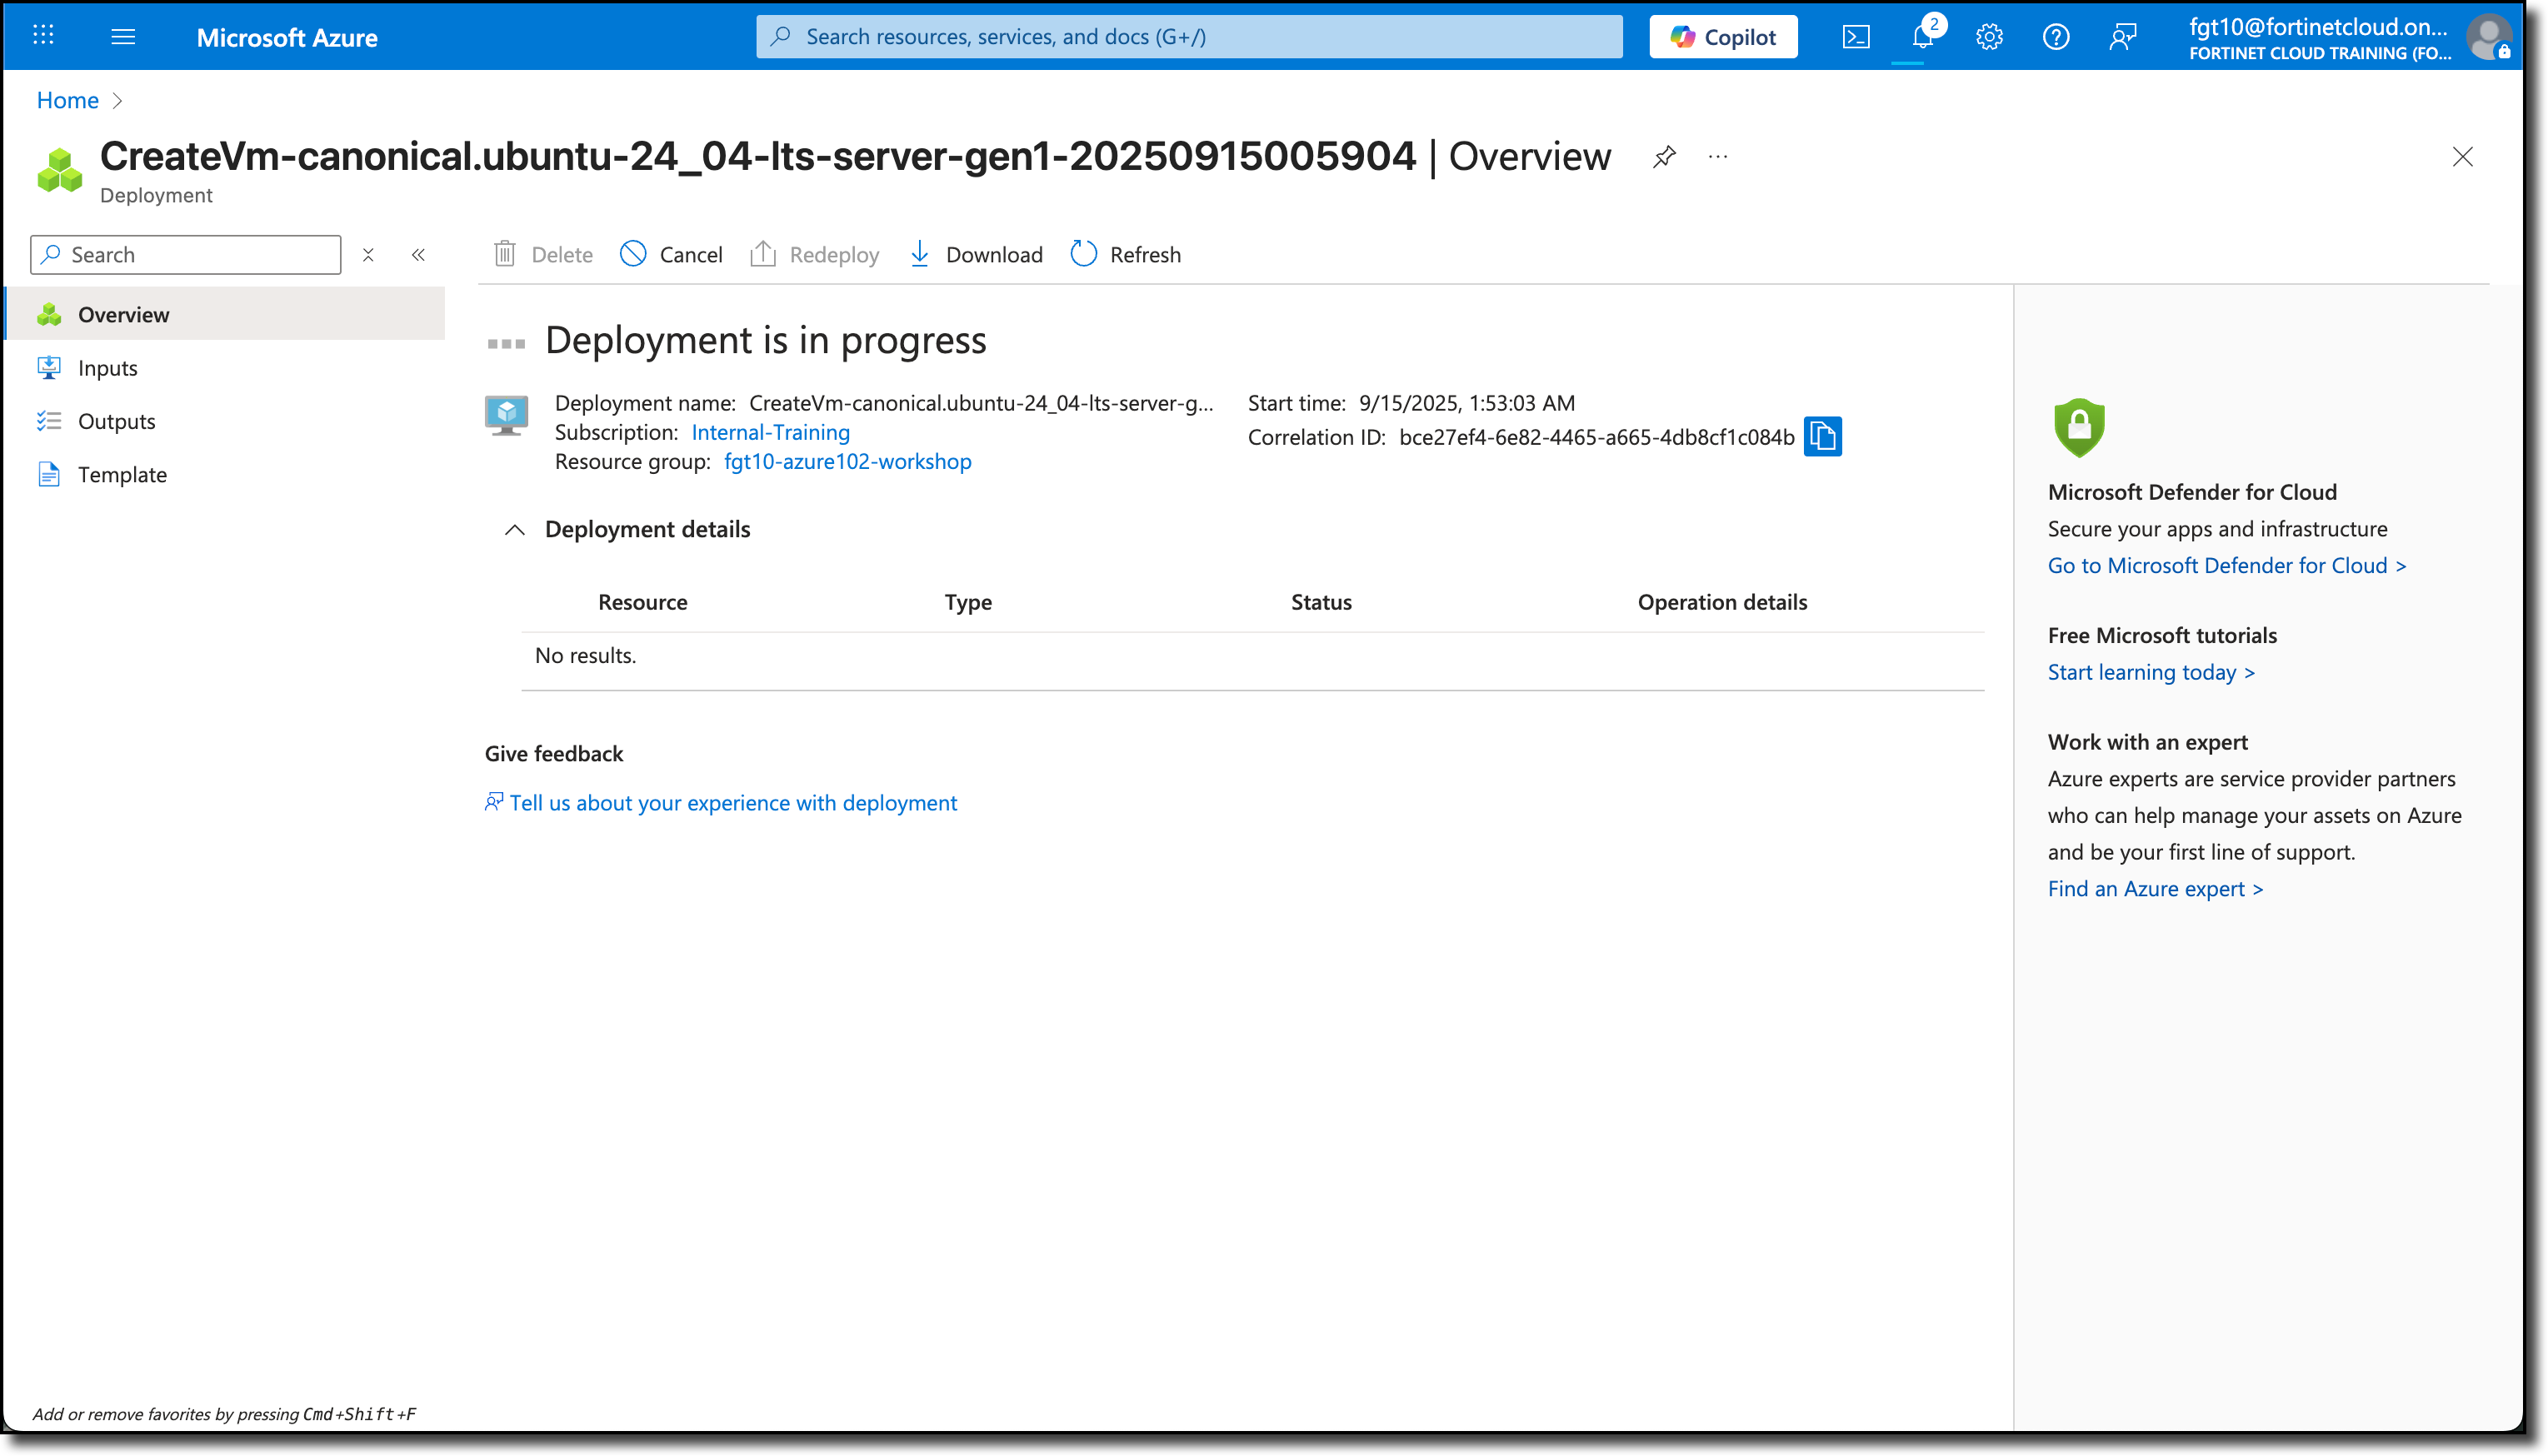This screenshot has width=2548, height=1456.
Task: Switch to the Template section
Action: [x=122, y=474]
